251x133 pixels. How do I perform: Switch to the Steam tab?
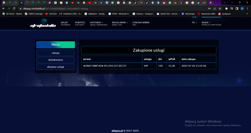point(198,3)
